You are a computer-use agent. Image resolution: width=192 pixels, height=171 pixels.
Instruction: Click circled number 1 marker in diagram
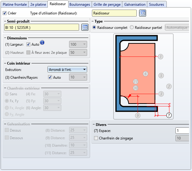[161, 56]
